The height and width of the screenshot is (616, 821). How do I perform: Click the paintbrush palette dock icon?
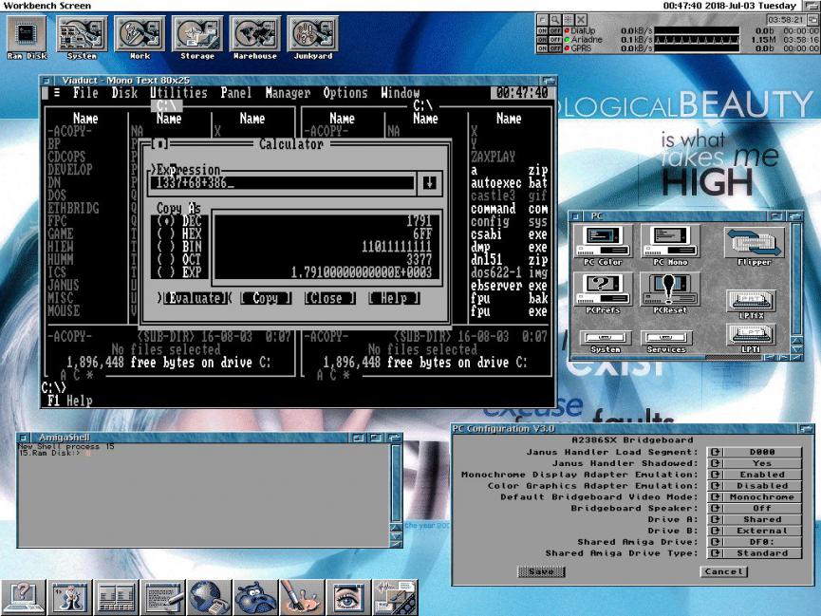[302, 596]
